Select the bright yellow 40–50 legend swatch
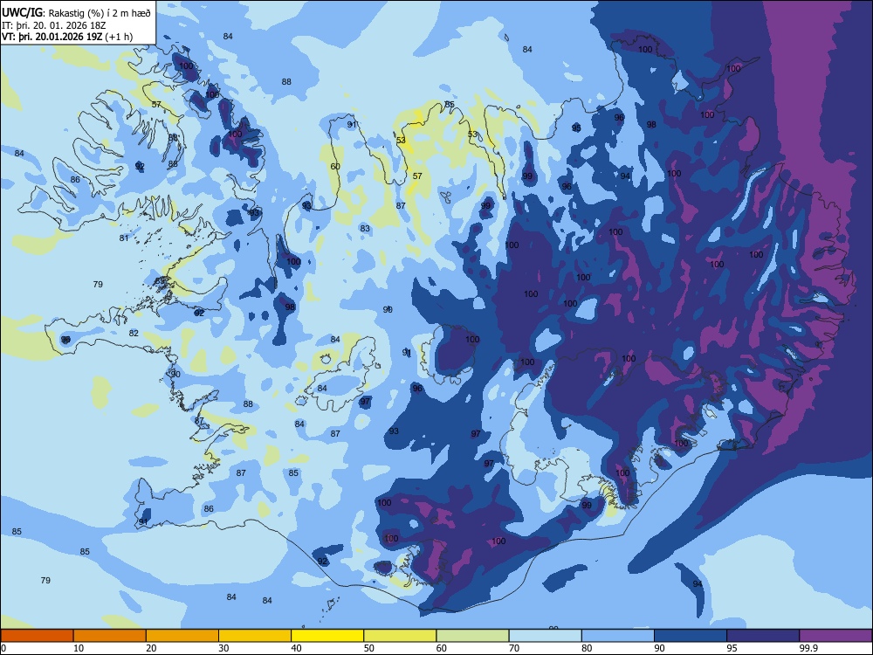This screenshot has height=655, width=873. pos(327,636)
